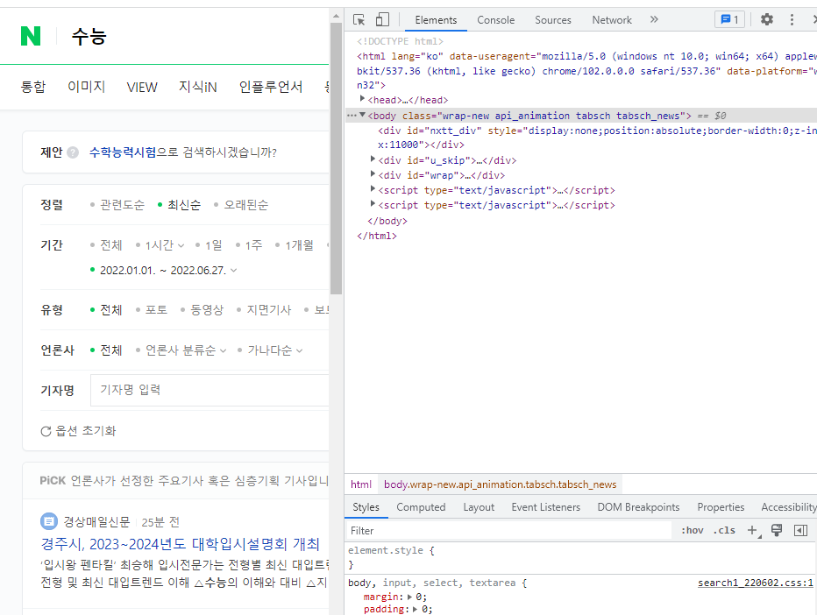
Task: Open the rendering emulation paintbrush icon
Action: [x=777, y=530]
